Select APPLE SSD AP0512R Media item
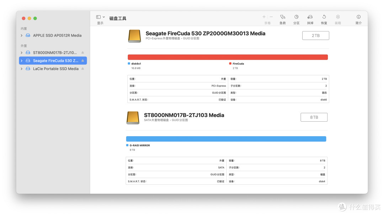This screenshot has height=215, width=384. tap(57, 35)
